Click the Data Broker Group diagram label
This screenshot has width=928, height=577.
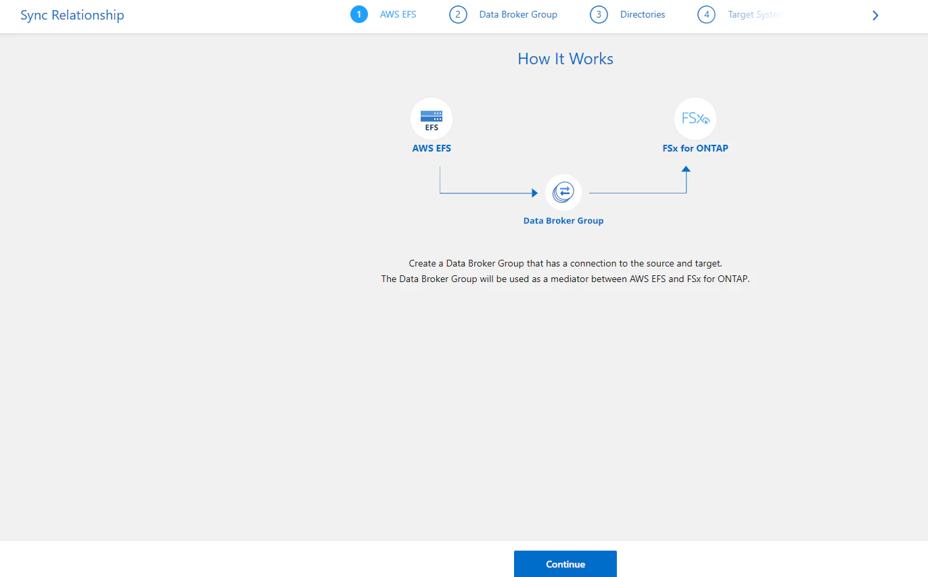click(x=563, y=221)
